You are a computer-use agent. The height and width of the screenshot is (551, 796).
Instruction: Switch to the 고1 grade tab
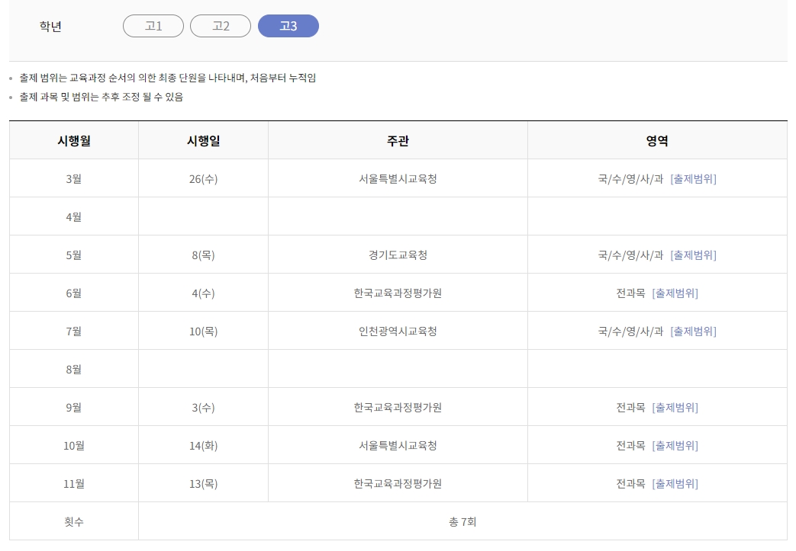[153, 25]
